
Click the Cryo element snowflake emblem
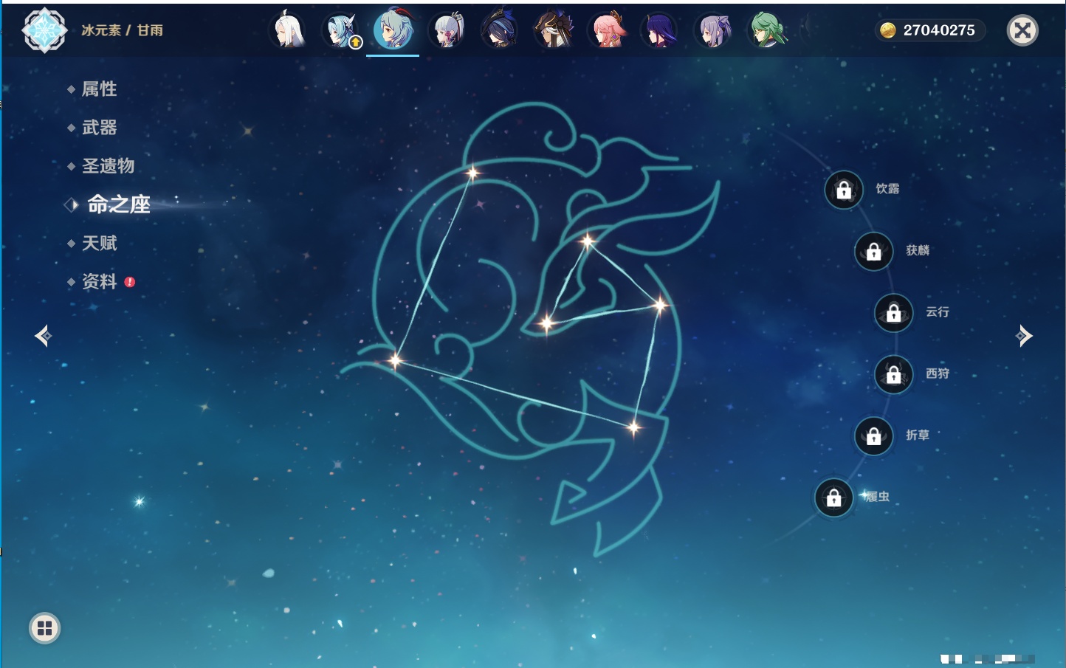tap(45, 30)
